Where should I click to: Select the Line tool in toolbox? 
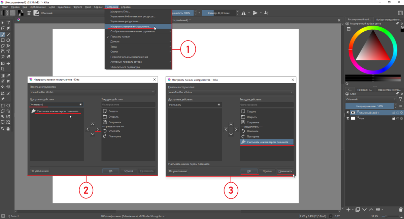[8, 35]
